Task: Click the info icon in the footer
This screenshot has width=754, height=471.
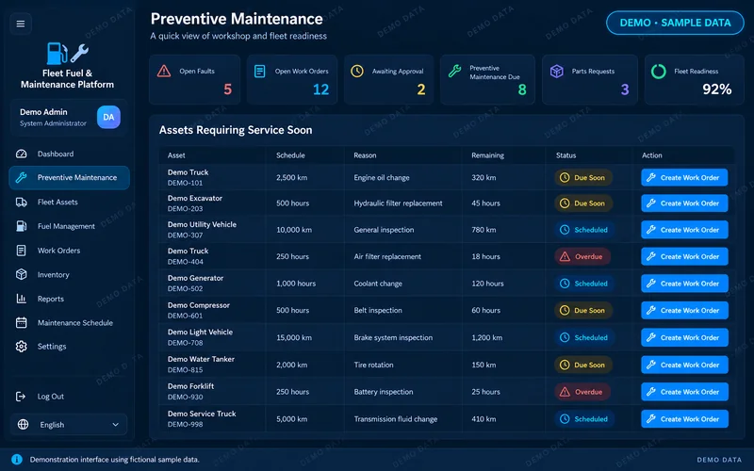Action: [x=17, y=460]
